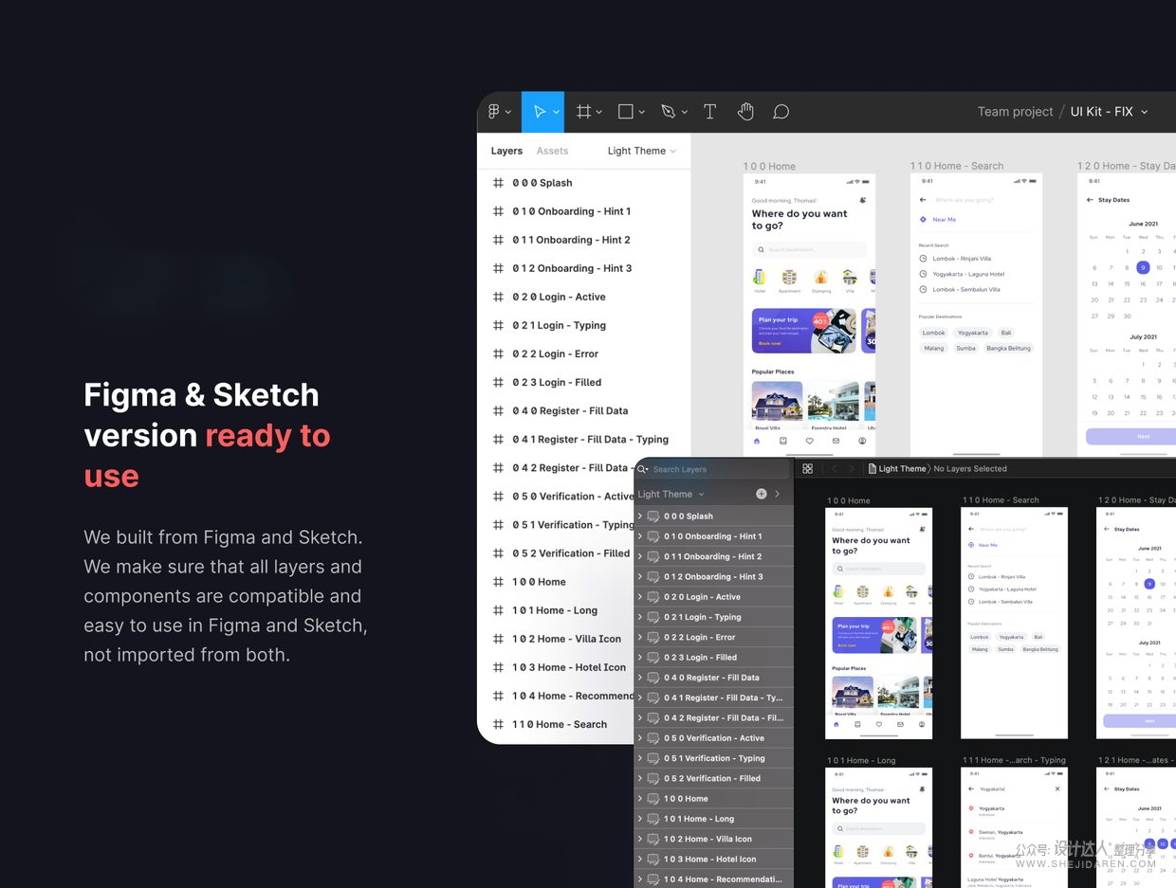Click the 1 1 0 Home - Search label on Sketch canvas
The width and height of the screenshot is (1176, 888).
[1001, 500]
